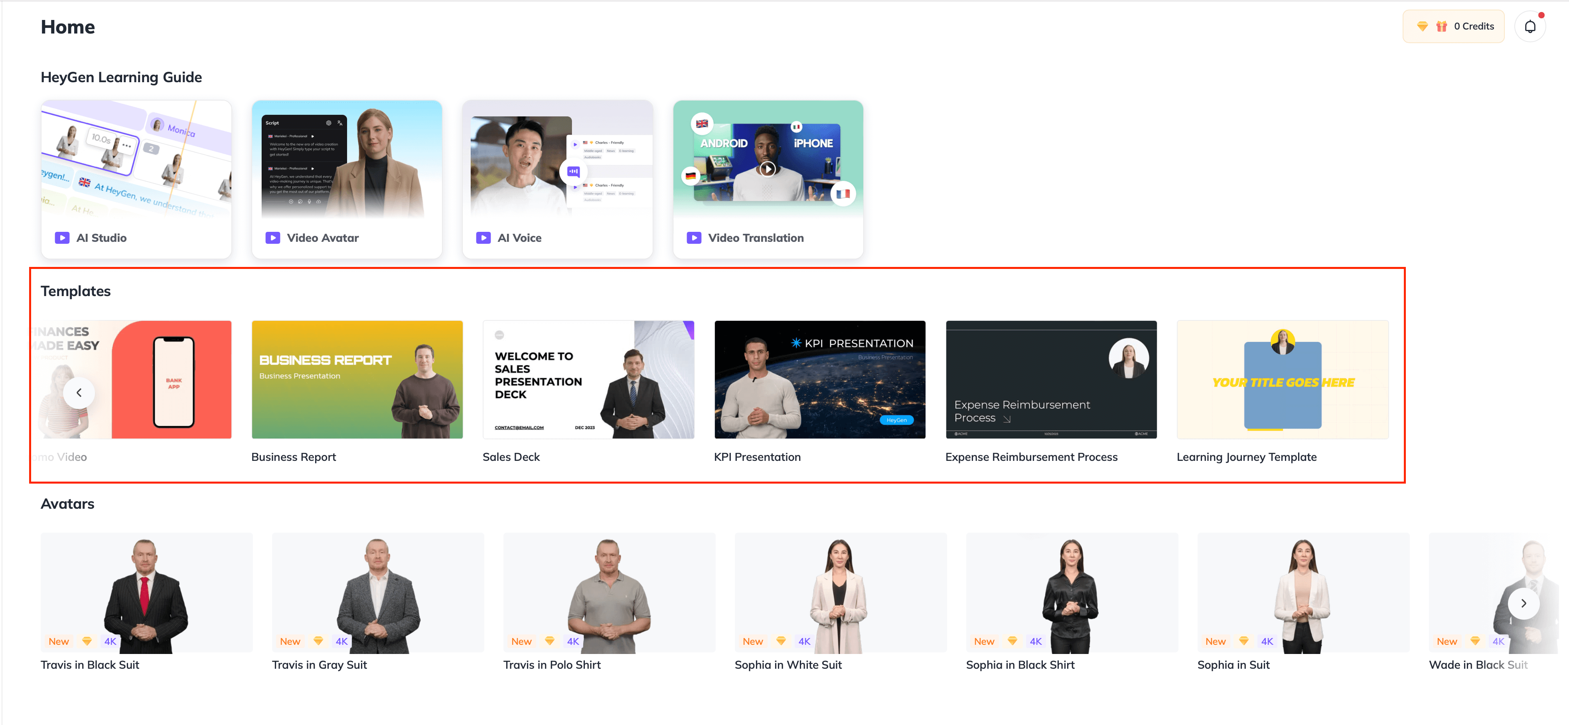Open the Video Avatar guide thumbnail
1569x725 pixels.
[347, 160]
